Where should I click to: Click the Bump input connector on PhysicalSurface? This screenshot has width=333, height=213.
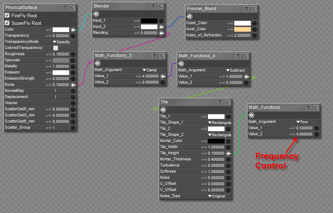[73, 85]
